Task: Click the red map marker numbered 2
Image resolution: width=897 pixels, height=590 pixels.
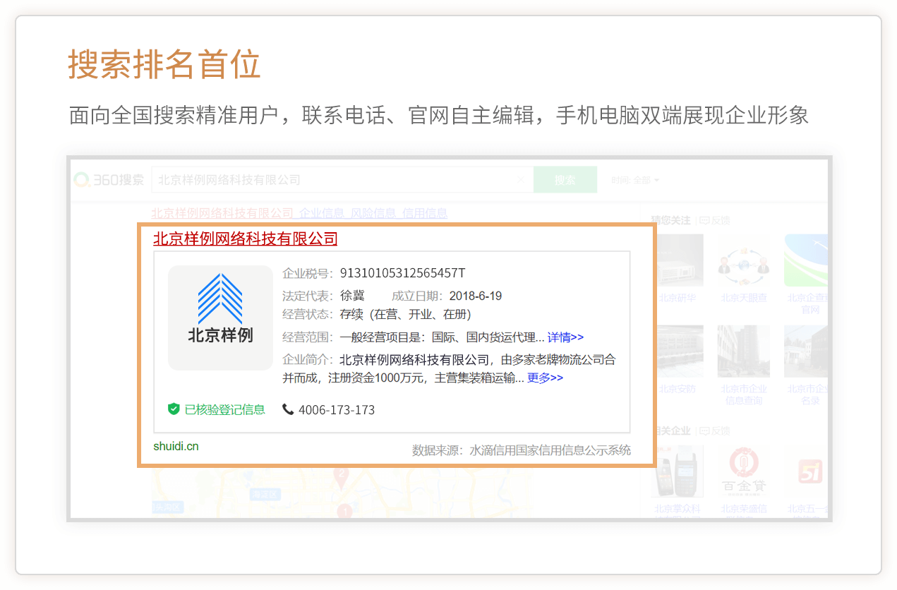Action: (x=342, y=474)
